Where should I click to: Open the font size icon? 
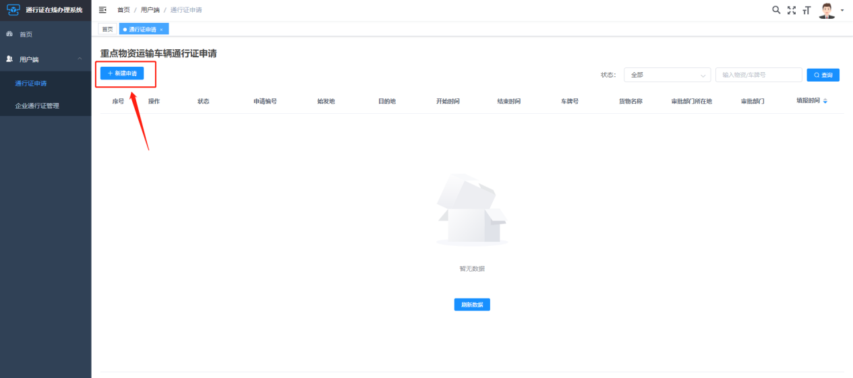806,10
